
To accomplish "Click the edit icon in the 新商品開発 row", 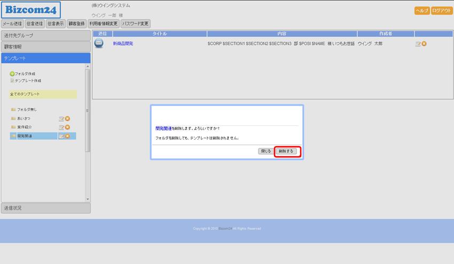I will click(418, 44).
